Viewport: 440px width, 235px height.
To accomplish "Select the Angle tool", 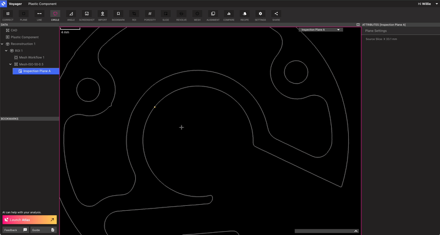I will pyautogui.click(x=71, y=16).
